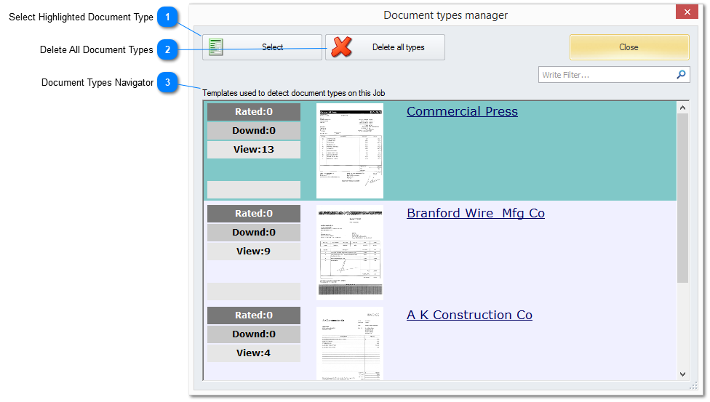Screen dimensions: 710x402
Task: Select the Commercial Press document thumbnail
Action: pyautogui.click(x=350, y=150)
